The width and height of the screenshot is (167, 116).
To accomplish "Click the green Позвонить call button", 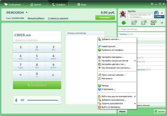I will click(x=37, y=85).
